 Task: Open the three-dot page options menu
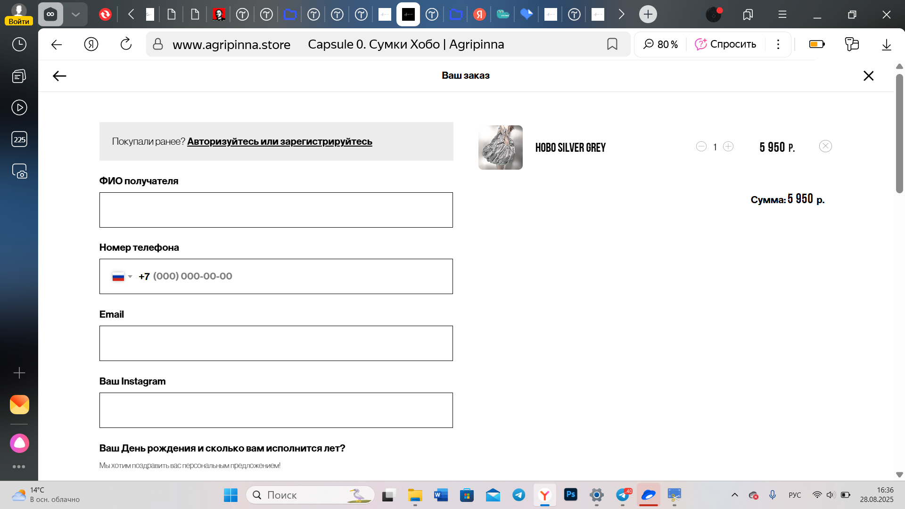tap(778, 44)
